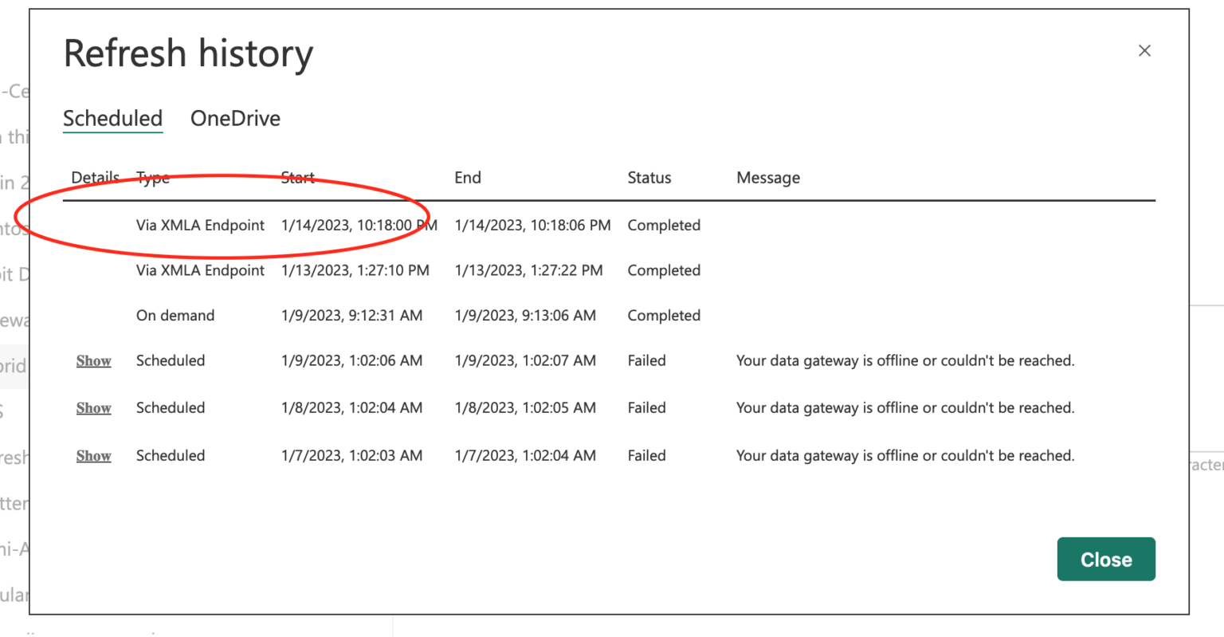Dismiss the dialog with the X icon

coord(1144,50)
